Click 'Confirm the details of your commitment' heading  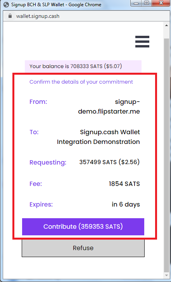81,82
